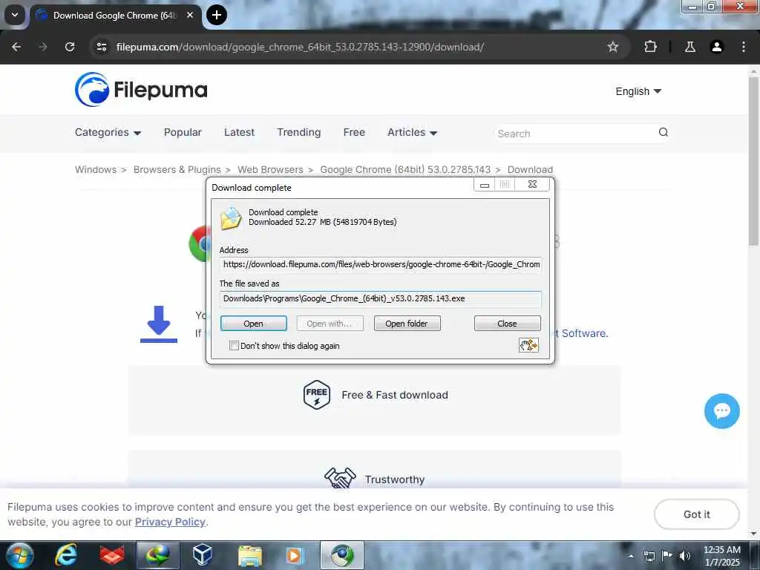
Task: Minimize the Download complete dialog
Action: pos(484,185)
